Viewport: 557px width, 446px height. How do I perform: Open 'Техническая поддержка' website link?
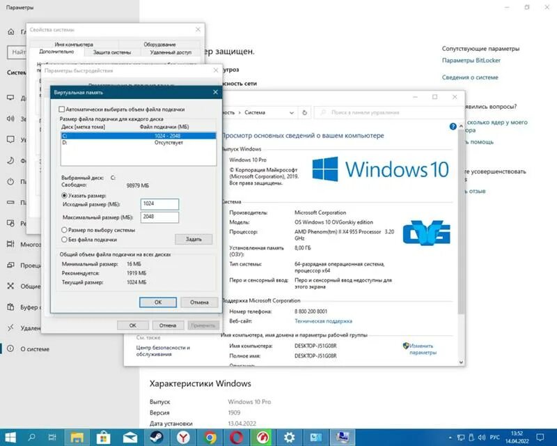pos(323,321)
